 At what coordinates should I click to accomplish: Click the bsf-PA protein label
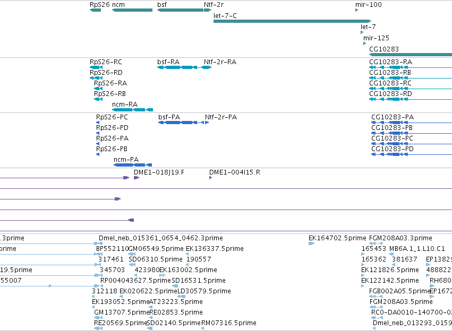coord(169,117)
